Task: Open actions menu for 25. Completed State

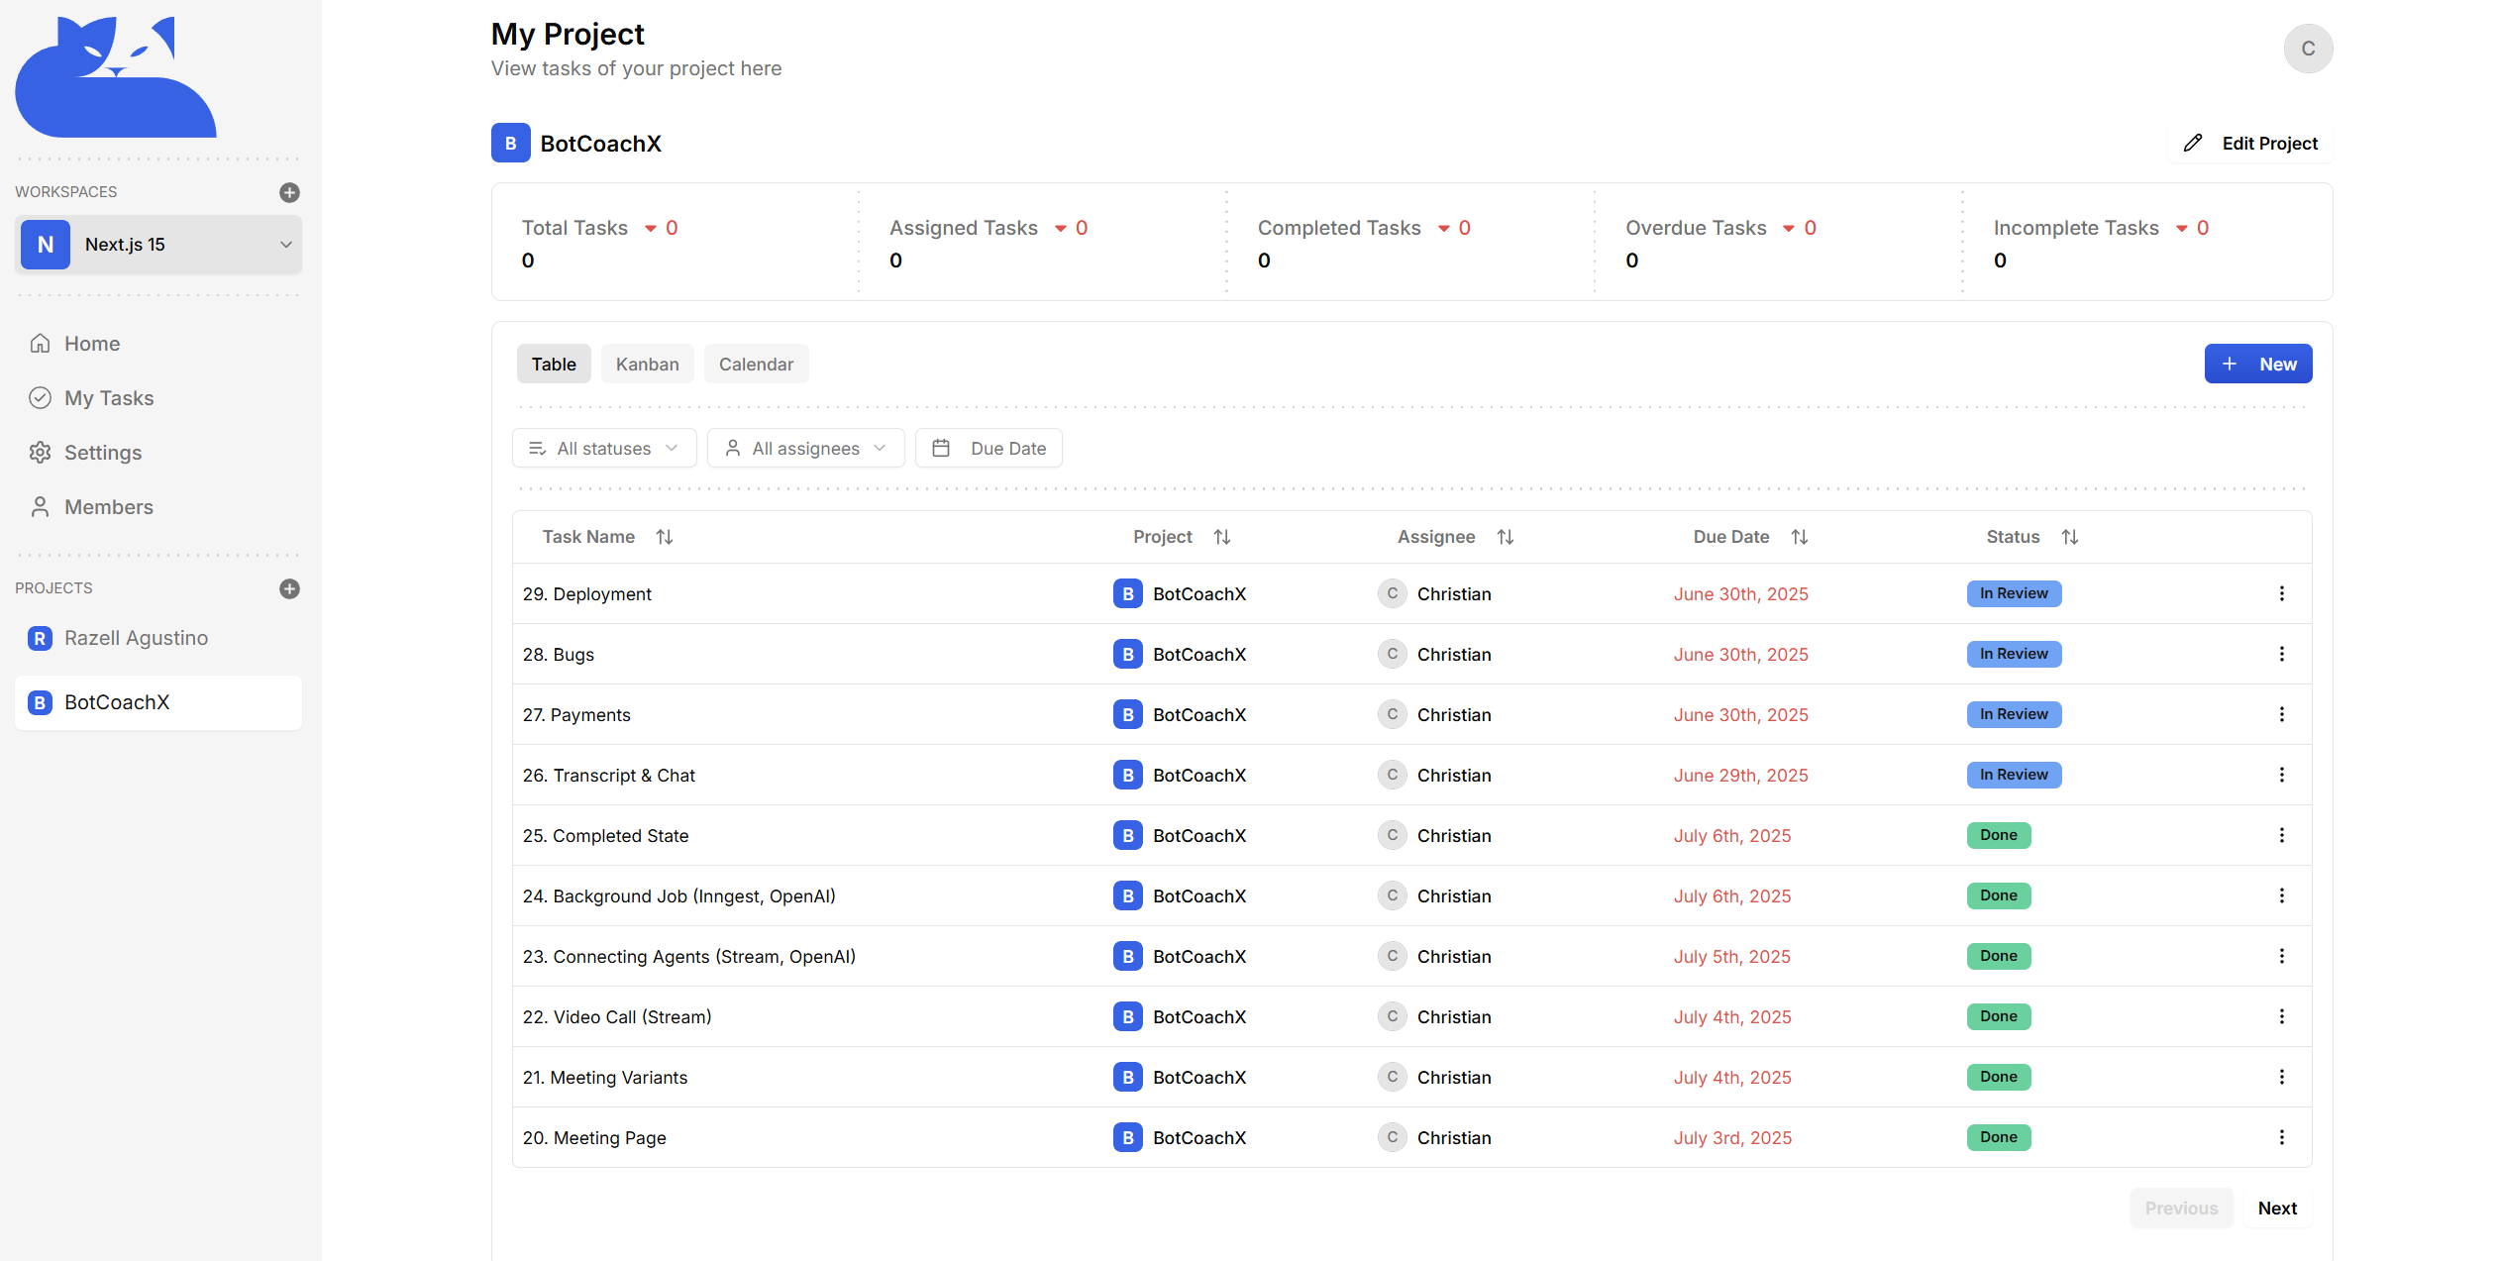Action: tap(2281, 835)
